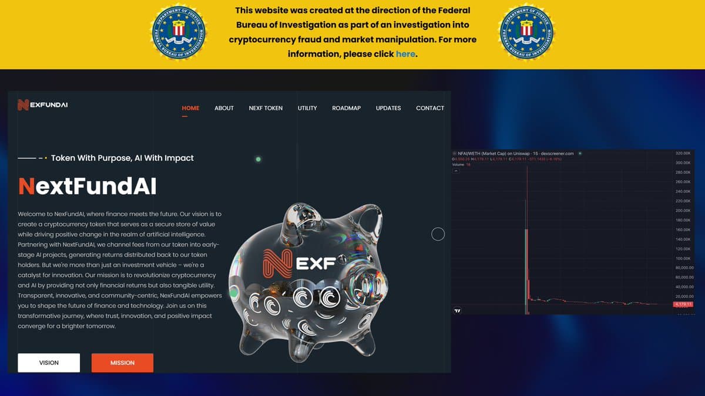Viewport: 705px width, 396px height.
Task: Click the "Volume" label on the chart
Action: pos(458,164)
